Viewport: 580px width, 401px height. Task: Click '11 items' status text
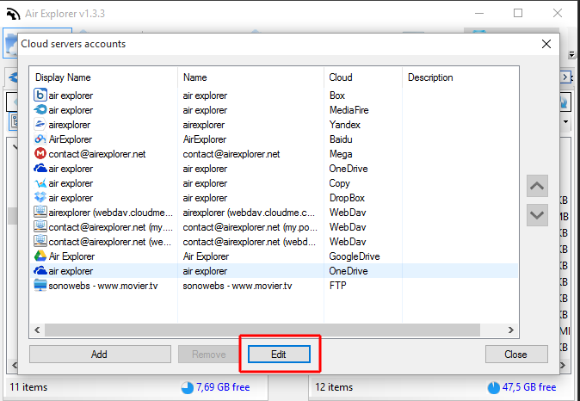coord(28,387)
